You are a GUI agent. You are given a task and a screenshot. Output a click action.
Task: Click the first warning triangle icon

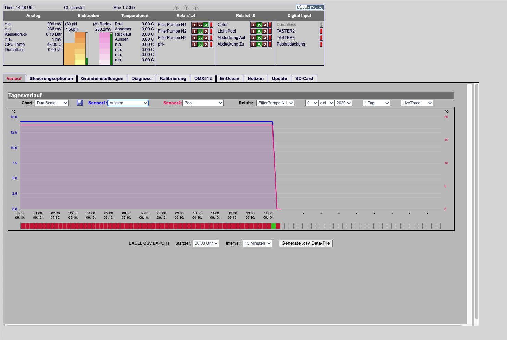pos(176,8)
